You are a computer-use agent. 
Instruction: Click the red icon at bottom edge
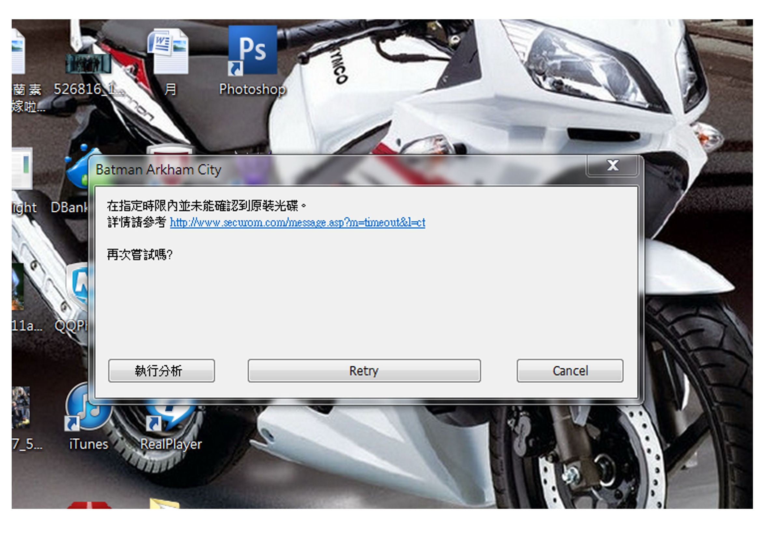coord(89,505)
